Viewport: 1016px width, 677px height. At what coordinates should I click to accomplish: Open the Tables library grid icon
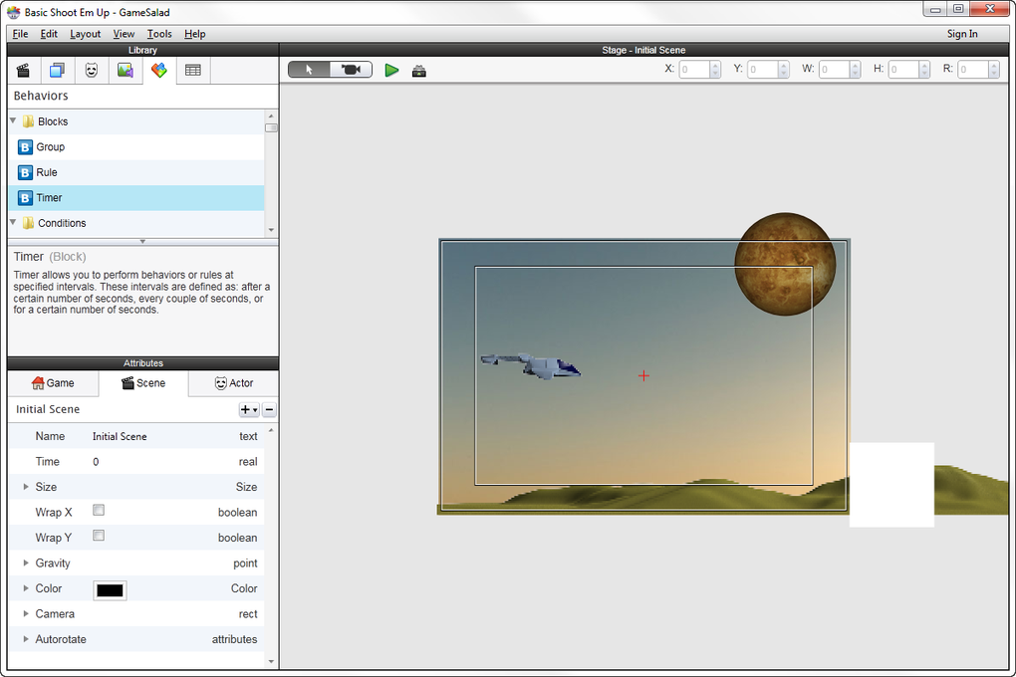coord(193,70)
